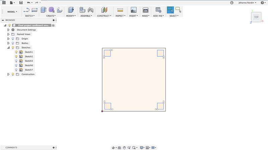Open the MODEL workspace dropdown

[x=12, y=12]
